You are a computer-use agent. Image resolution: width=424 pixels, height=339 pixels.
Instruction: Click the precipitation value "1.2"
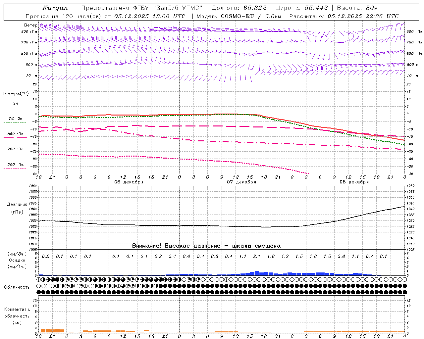click(285, 257)
